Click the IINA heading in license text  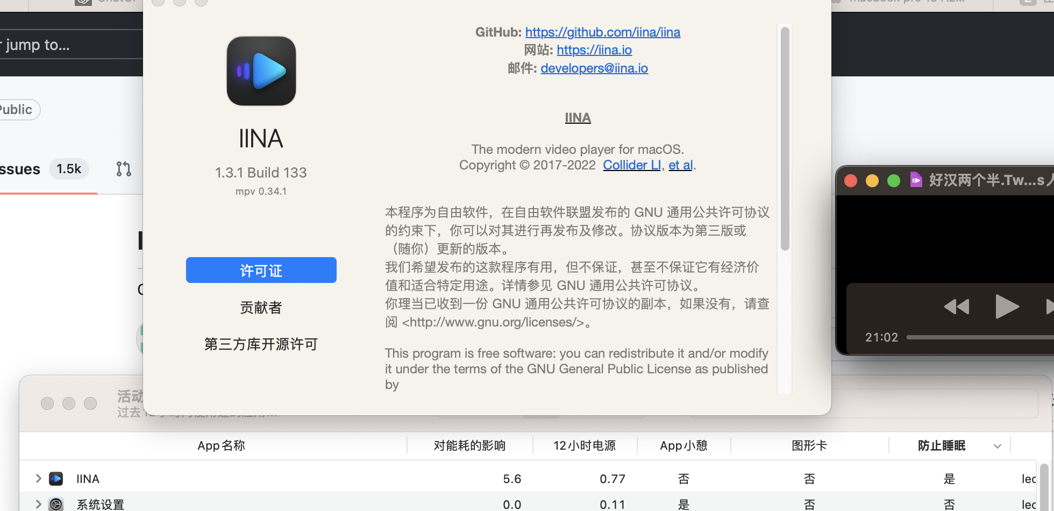pyautogui.click(x=578, y=117)
